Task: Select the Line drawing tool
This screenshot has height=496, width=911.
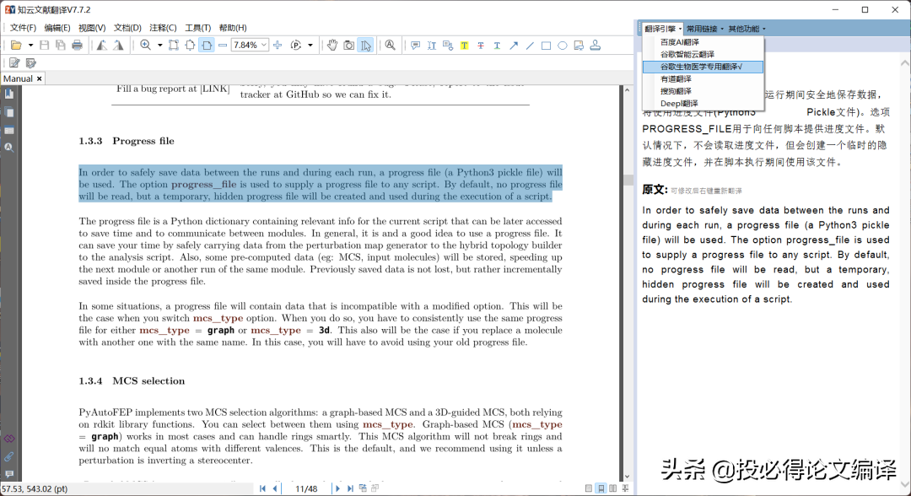Action: [530, 46]
